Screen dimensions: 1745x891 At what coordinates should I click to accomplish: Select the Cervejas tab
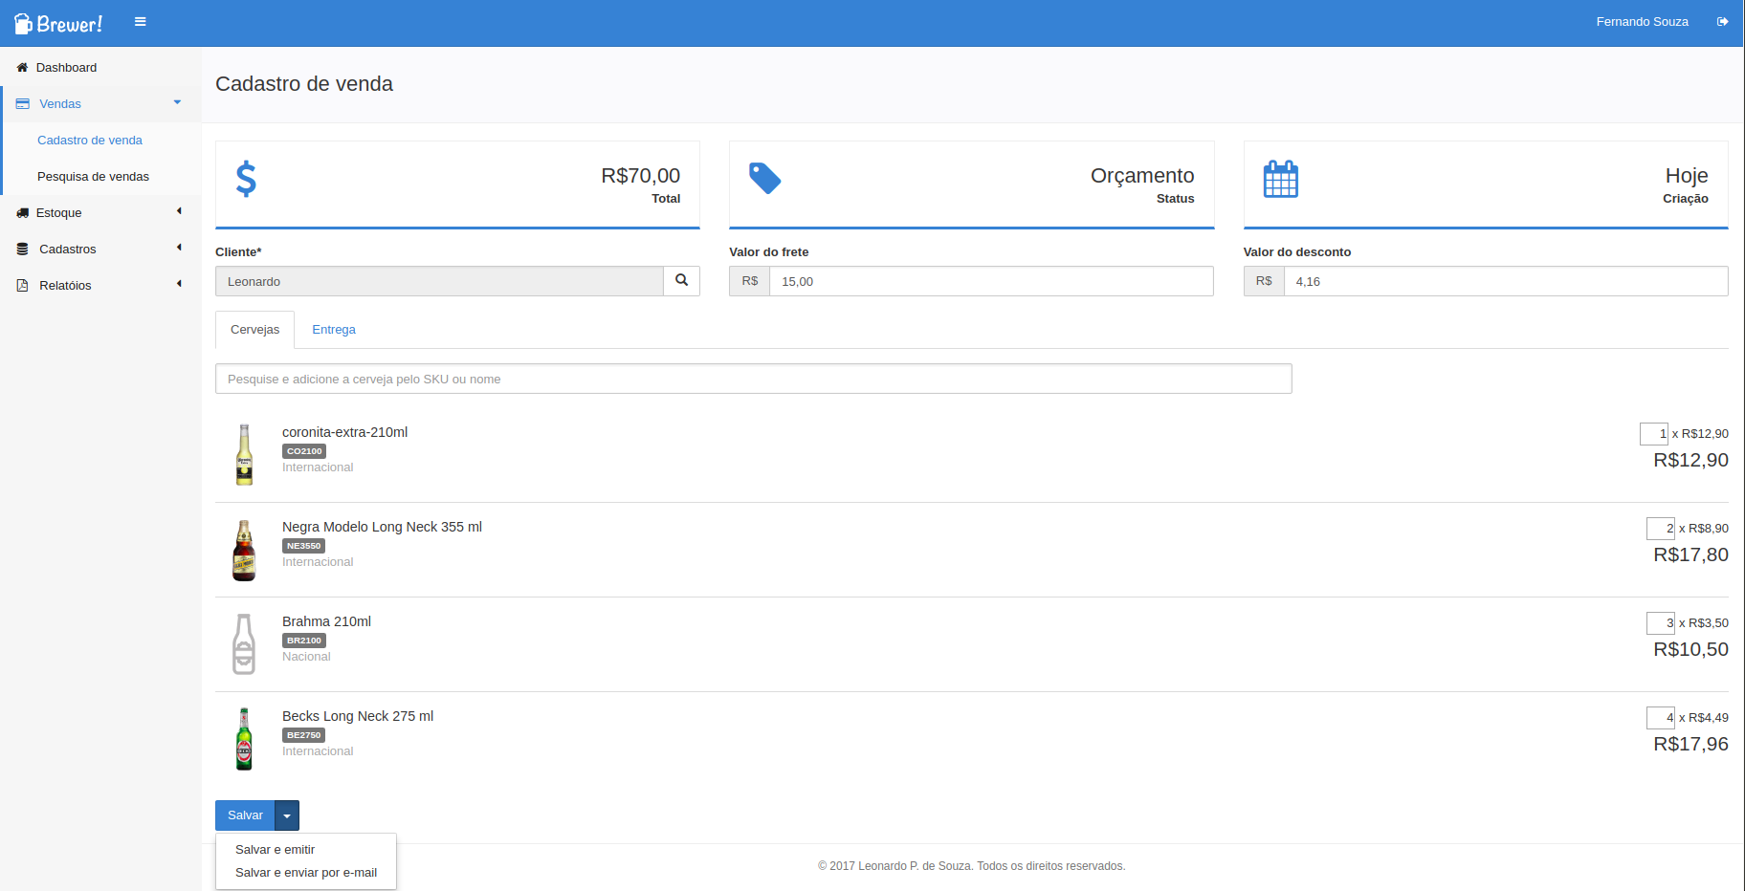255,330
